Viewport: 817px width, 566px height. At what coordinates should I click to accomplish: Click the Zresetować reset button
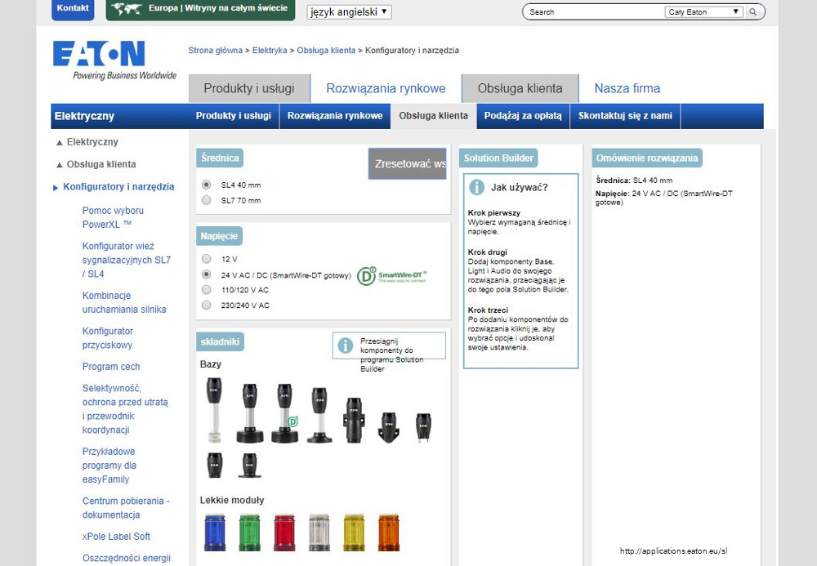[408, 163]
